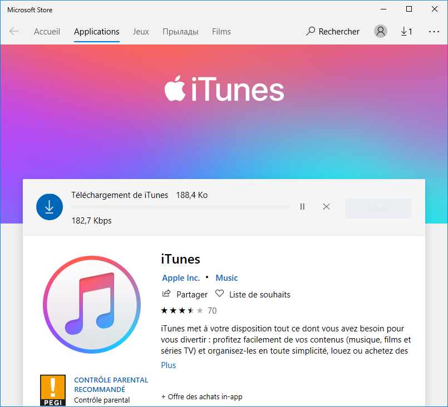Select the Applications tab
The width and height of the screenshot is (448, 407).
click(x=97, y=31)
